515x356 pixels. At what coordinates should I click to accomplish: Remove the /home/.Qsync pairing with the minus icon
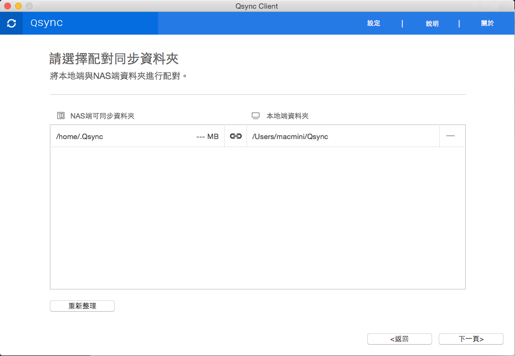click(451, 136)
